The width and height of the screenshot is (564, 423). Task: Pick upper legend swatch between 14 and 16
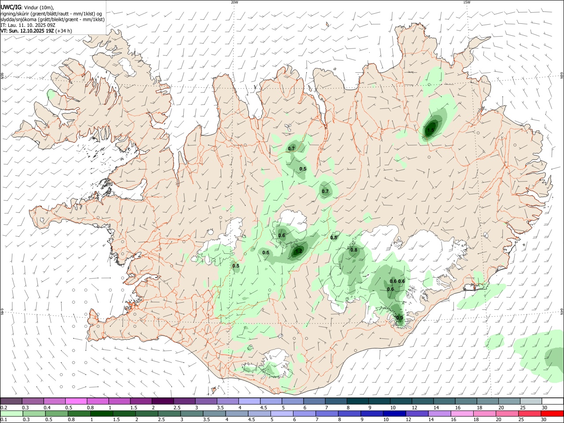(444, 401)
